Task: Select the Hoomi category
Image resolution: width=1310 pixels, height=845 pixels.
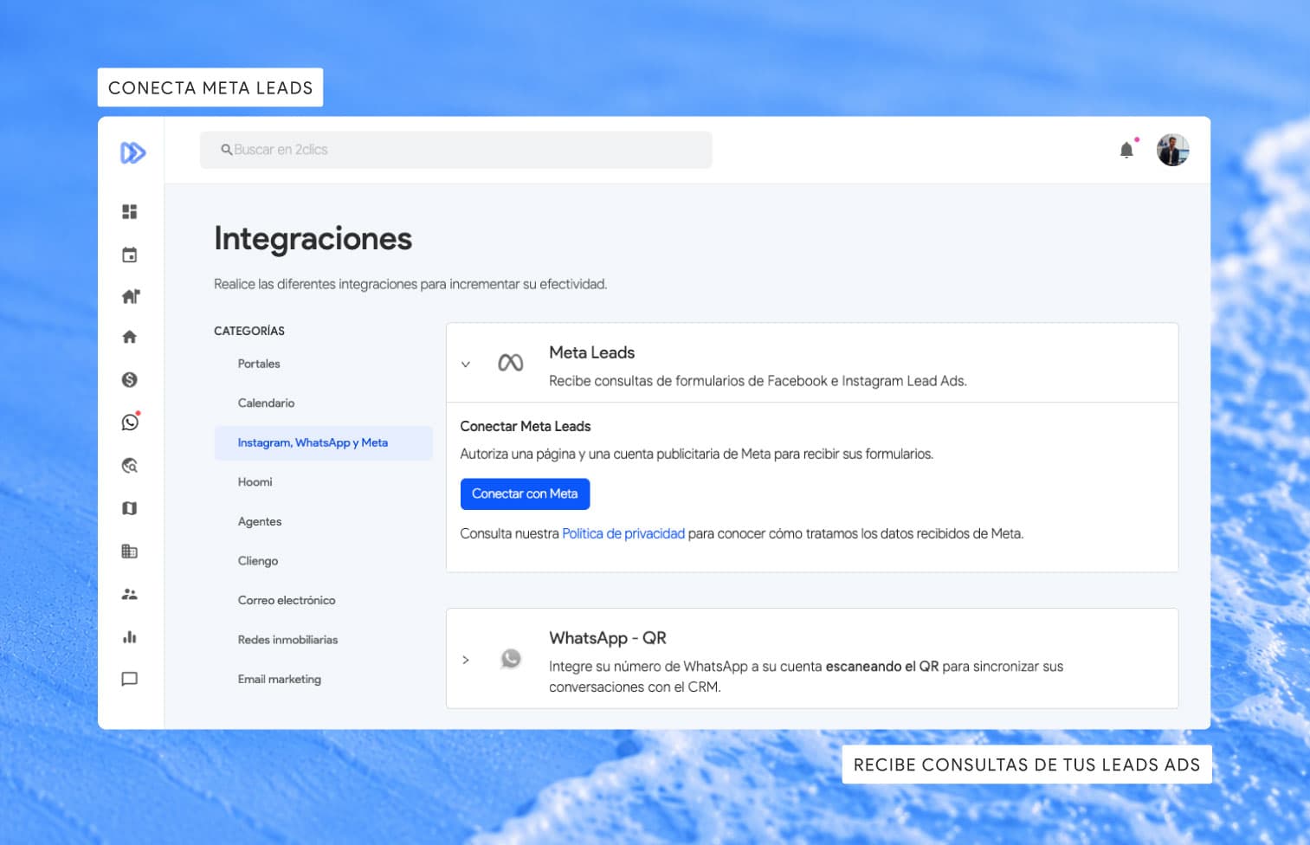Action: pos(255,482)
